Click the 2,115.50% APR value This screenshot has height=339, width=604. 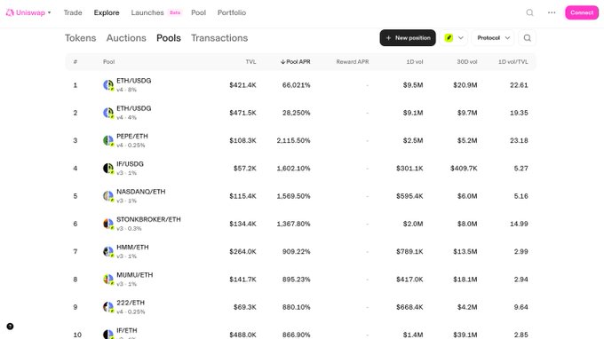[293, 140]
